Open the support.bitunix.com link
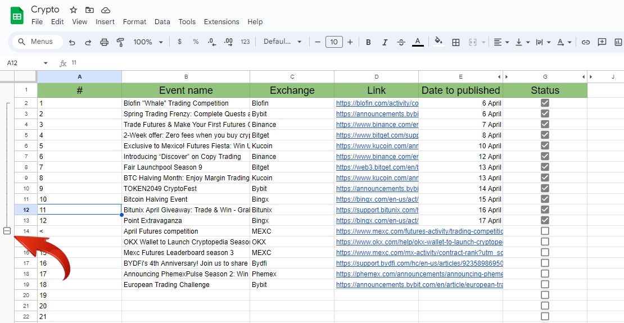The height and width of the screenshot is (323, 624). point(377,210)
